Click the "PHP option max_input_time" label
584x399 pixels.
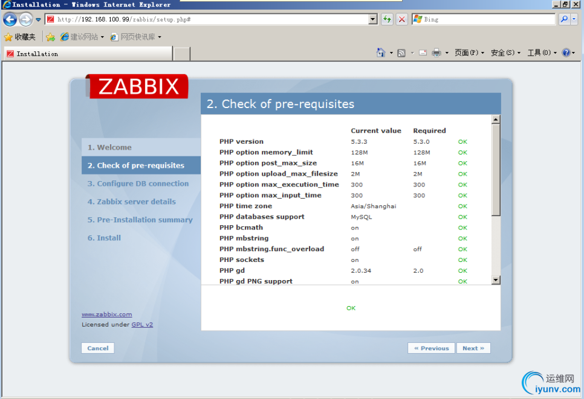coord(270,195)
